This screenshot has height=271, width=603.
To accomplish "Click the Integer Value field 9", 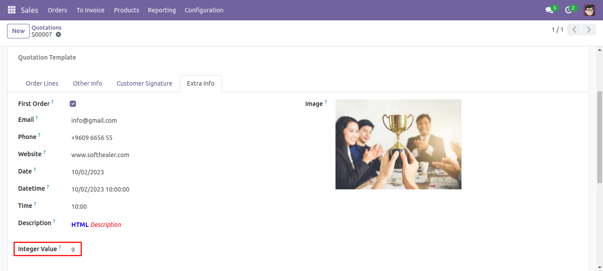I will [x=73, y=250].
